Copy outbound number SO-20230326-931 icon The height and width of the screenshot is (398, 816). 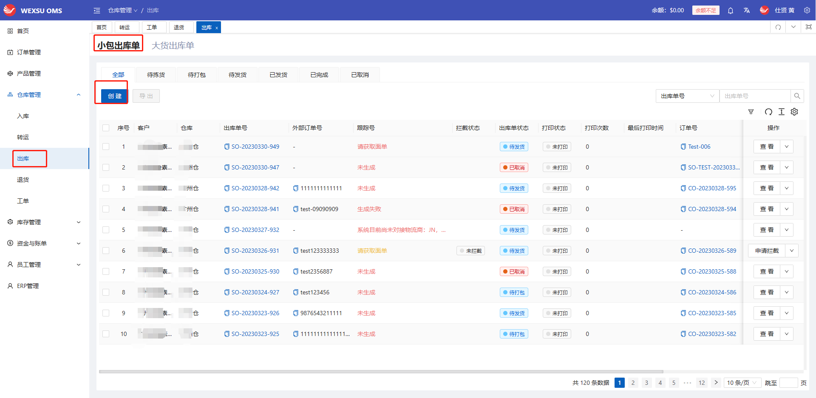pos(227,251)
